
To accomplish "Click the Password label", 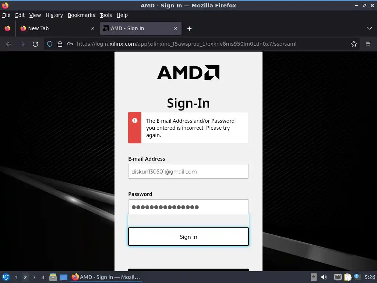I will pos(140,194).
